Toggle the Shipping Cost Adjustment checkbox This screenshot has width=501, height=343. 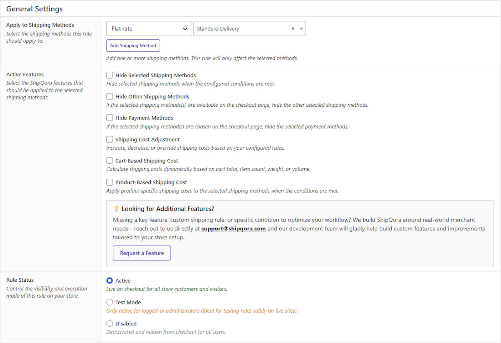[x=110, y=139]
